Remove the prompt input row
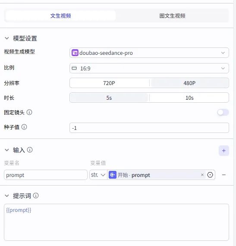 [x=224, y=175]
